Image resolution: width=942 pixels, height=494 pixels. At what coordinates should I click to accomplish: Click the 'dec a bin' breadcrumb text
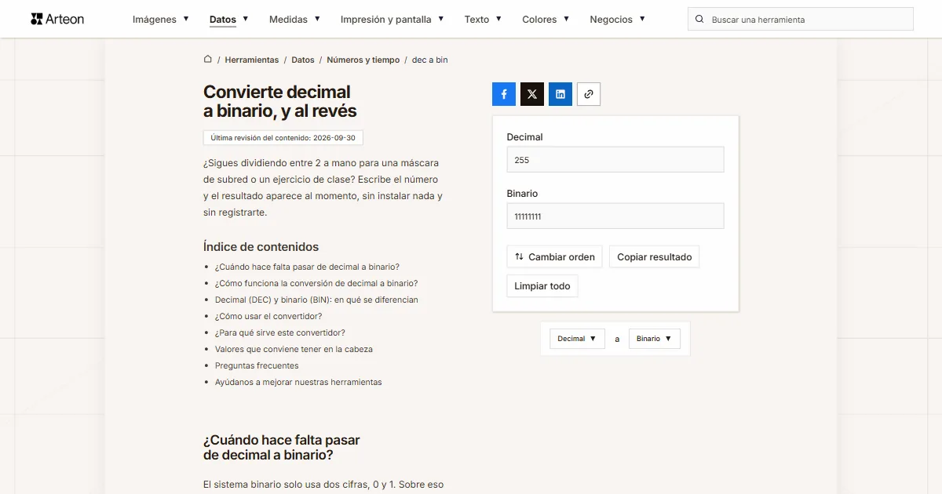[x=430, y=60]
